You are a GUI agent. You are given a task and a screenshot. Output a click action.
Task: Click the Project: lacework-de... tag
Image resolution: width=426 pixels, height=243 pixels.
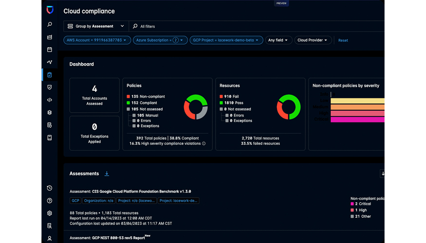[179, 201]
